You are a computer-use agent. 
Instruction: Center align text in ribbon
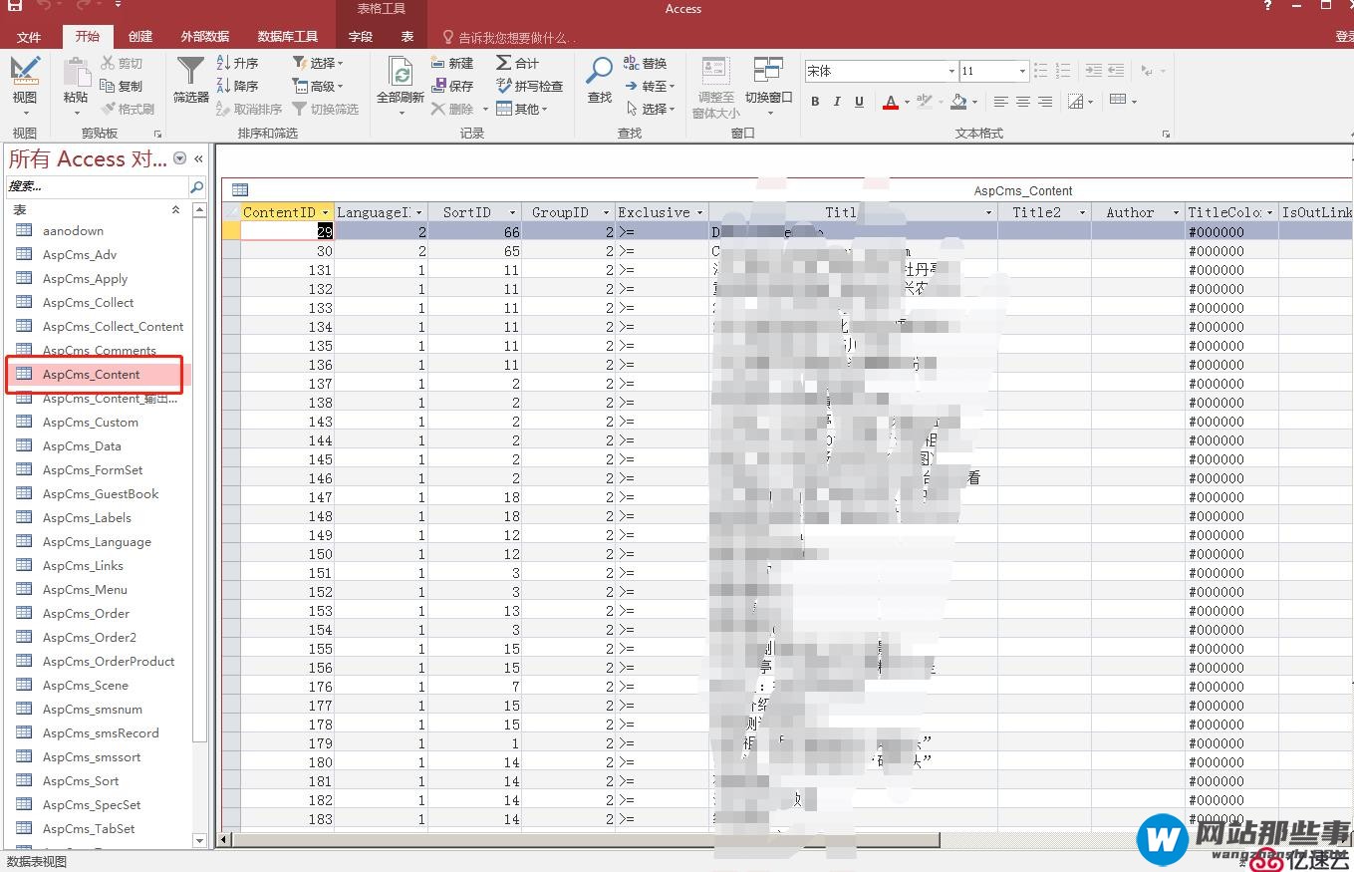[x=1023, y=102]
